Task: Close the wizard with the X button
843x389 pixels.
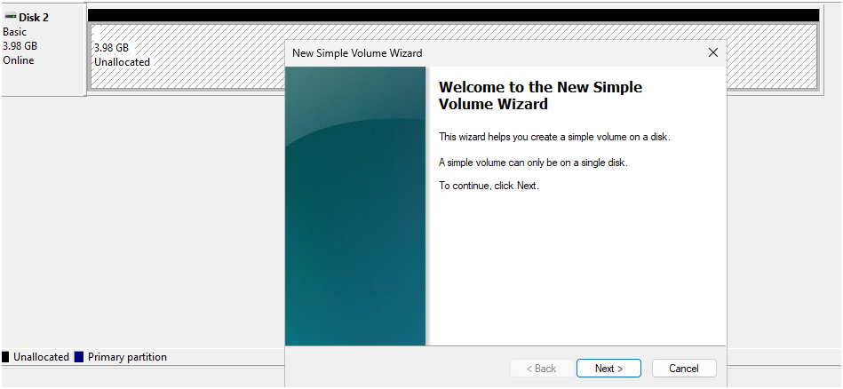Action: pyautogui.click(x=712, y=53)
